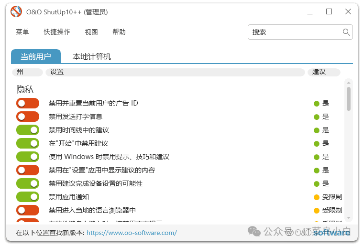Click the O&O ShutUp10++ app logo icon
The width and height of the screenshot is (363, 246).
point(16,11)
